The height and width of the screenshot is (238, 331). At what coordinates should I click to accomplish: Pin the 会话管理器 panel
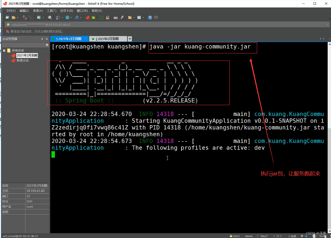click(x=42, y=39)
